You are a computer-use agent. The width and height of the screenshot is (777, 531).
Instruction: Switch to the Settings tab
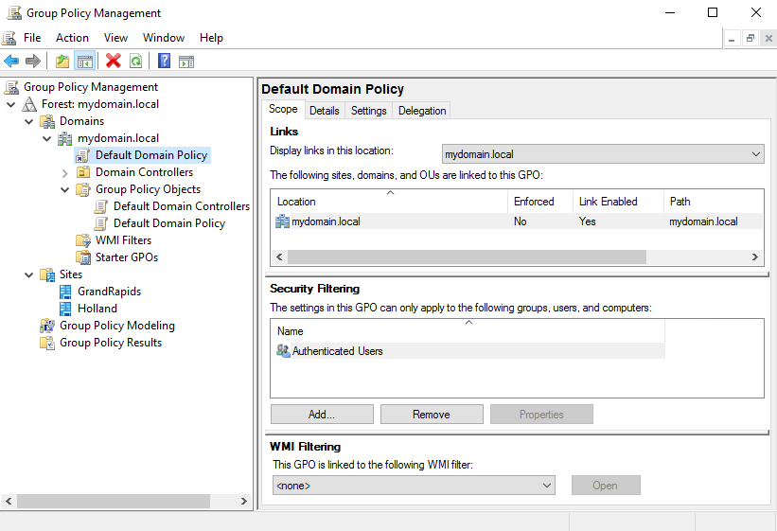click(368, 111)
